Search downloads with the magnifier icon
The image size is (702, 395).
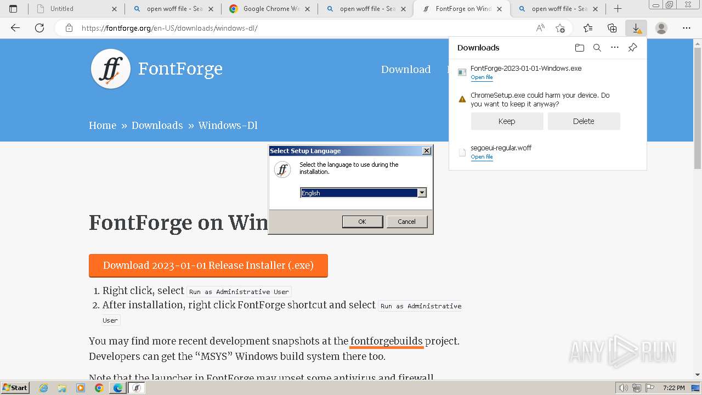click(597, 48)
